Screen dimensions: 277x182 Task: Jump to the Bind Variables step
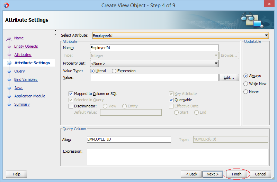pos(26,79)
